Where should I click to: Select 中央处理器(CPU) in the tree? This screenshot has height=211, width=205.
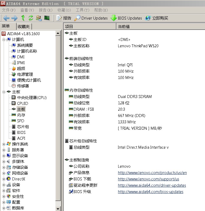(32, 98)
